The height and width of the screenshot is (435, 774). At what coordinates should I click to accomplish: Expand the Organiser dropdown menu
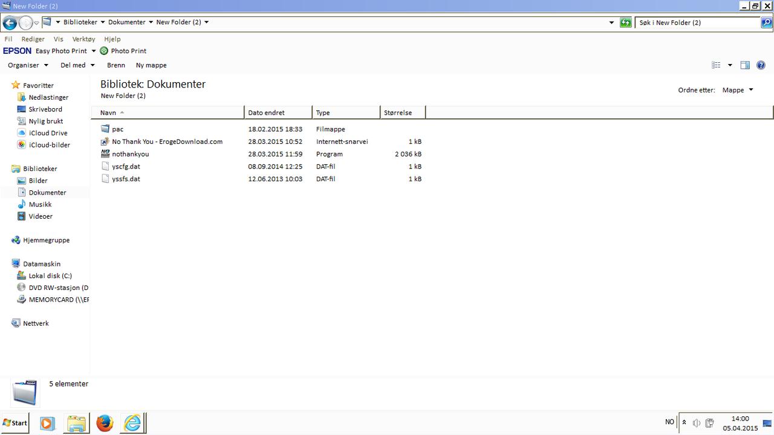[x=28, y=65]
